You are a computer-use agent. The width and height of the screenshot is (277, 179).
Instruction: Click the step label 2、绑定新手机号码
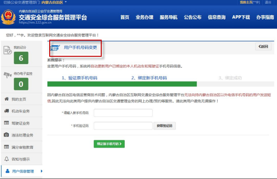(149, 78)
